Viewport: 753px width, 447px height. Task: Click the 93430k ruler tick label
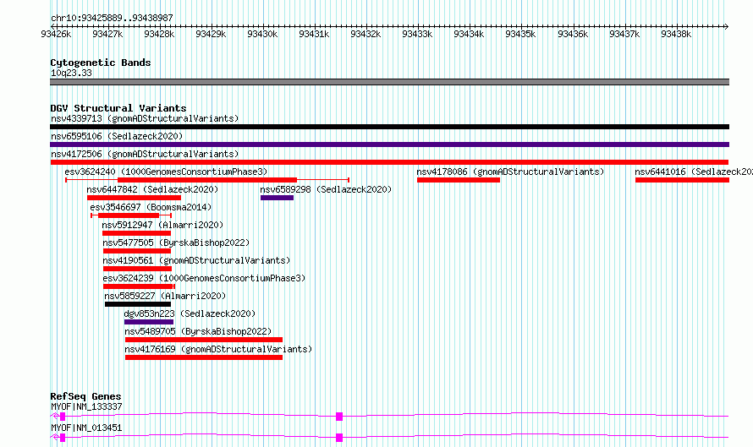262,34
